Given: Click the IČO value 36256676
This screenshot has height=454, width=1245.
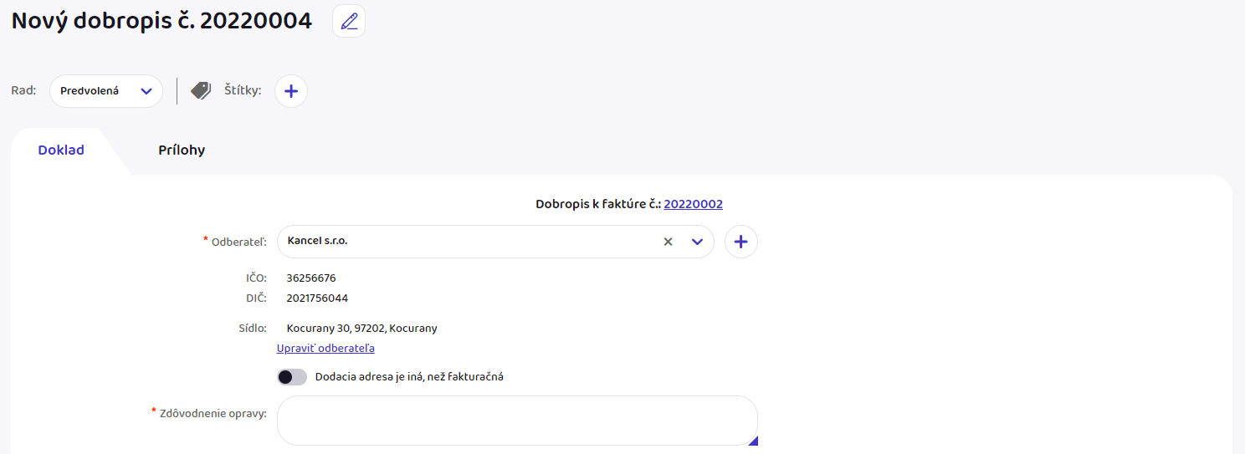Looking at the screenshot, I should click(x=310, y=278).
